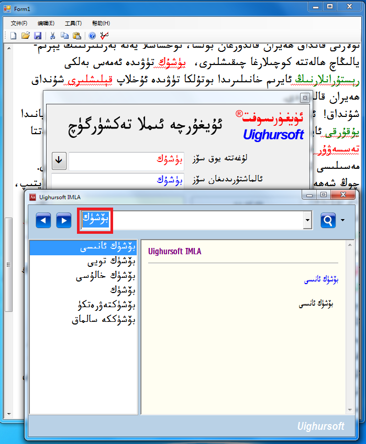Select list entry 'بۆشۈك خالۇسى'

pos(83,276)
